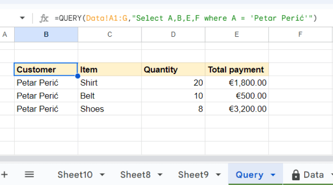
Task: Switch to the Sheet8 tab
Action: tap(135, 175)
